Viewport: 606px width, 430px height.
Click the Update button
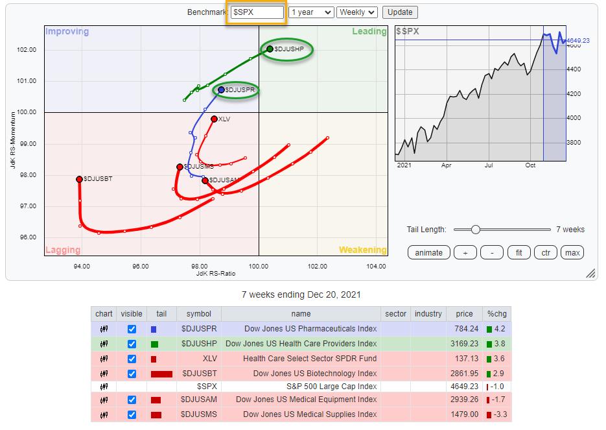[x=400, y=12]
